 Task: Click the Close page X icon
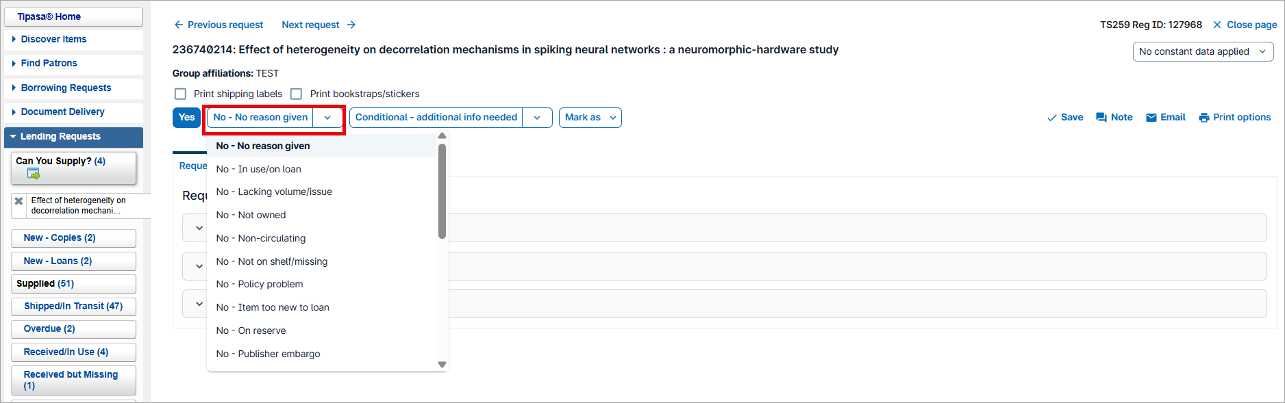[1217, 25]
